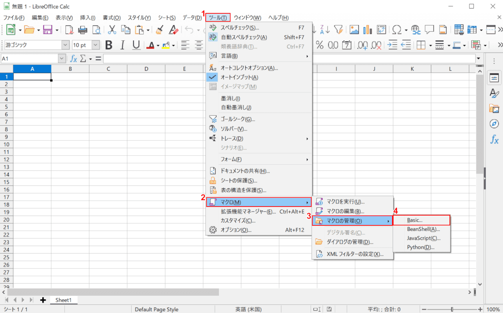Image resolution: width=503 pixels, height=313 pixels.
Task: Click the Paste clipboard icon
Action: [139, 30]
